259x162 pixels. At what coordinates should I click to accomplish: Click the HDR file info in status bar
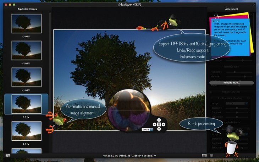pos(129,156)
